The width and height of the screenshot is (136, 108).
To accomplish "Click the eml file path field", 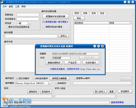I will click(102, 83).
